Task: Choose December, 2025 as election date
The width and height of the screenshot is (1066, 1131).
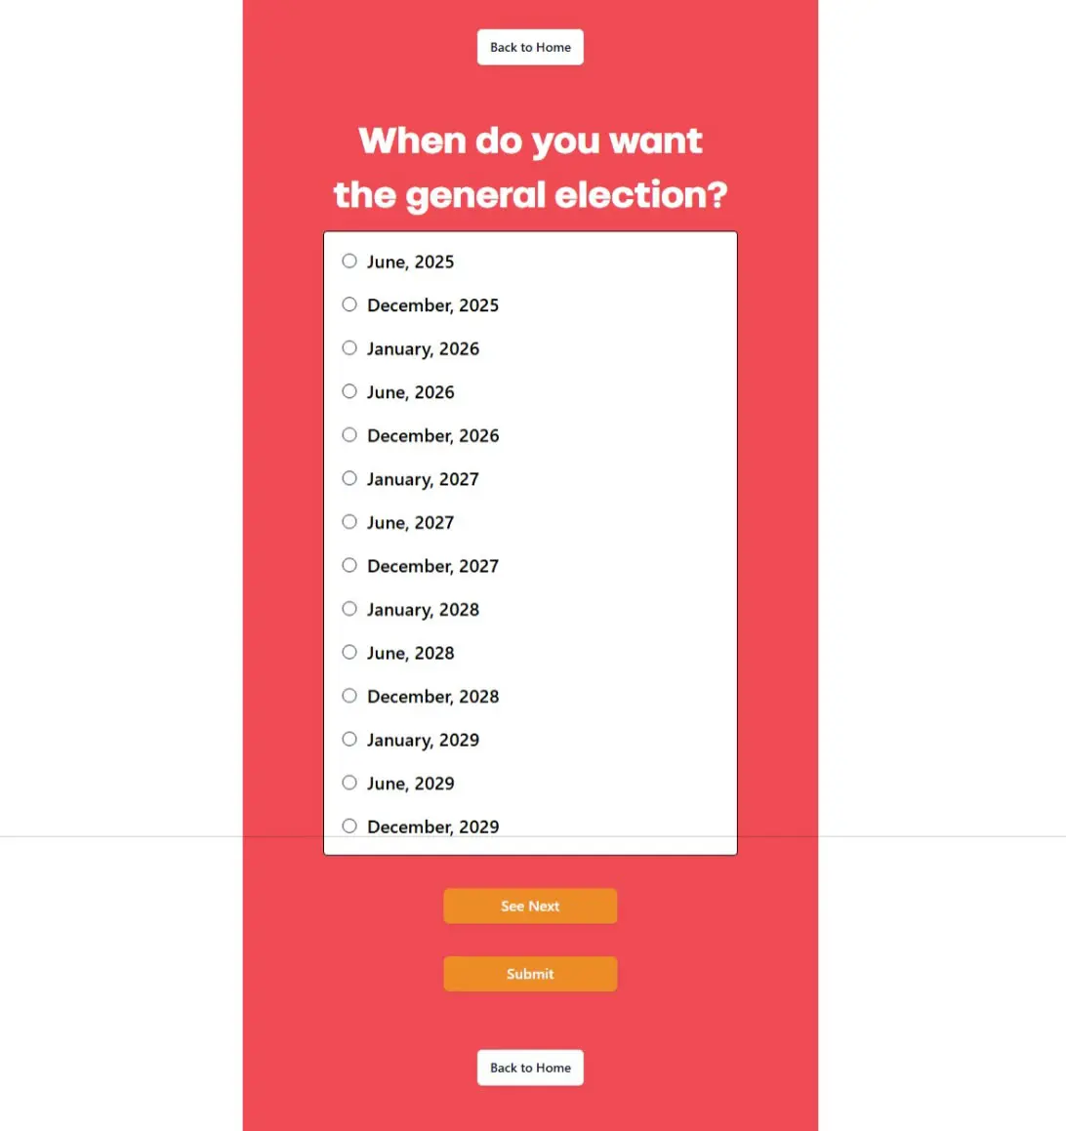Action: pos(349,304)
